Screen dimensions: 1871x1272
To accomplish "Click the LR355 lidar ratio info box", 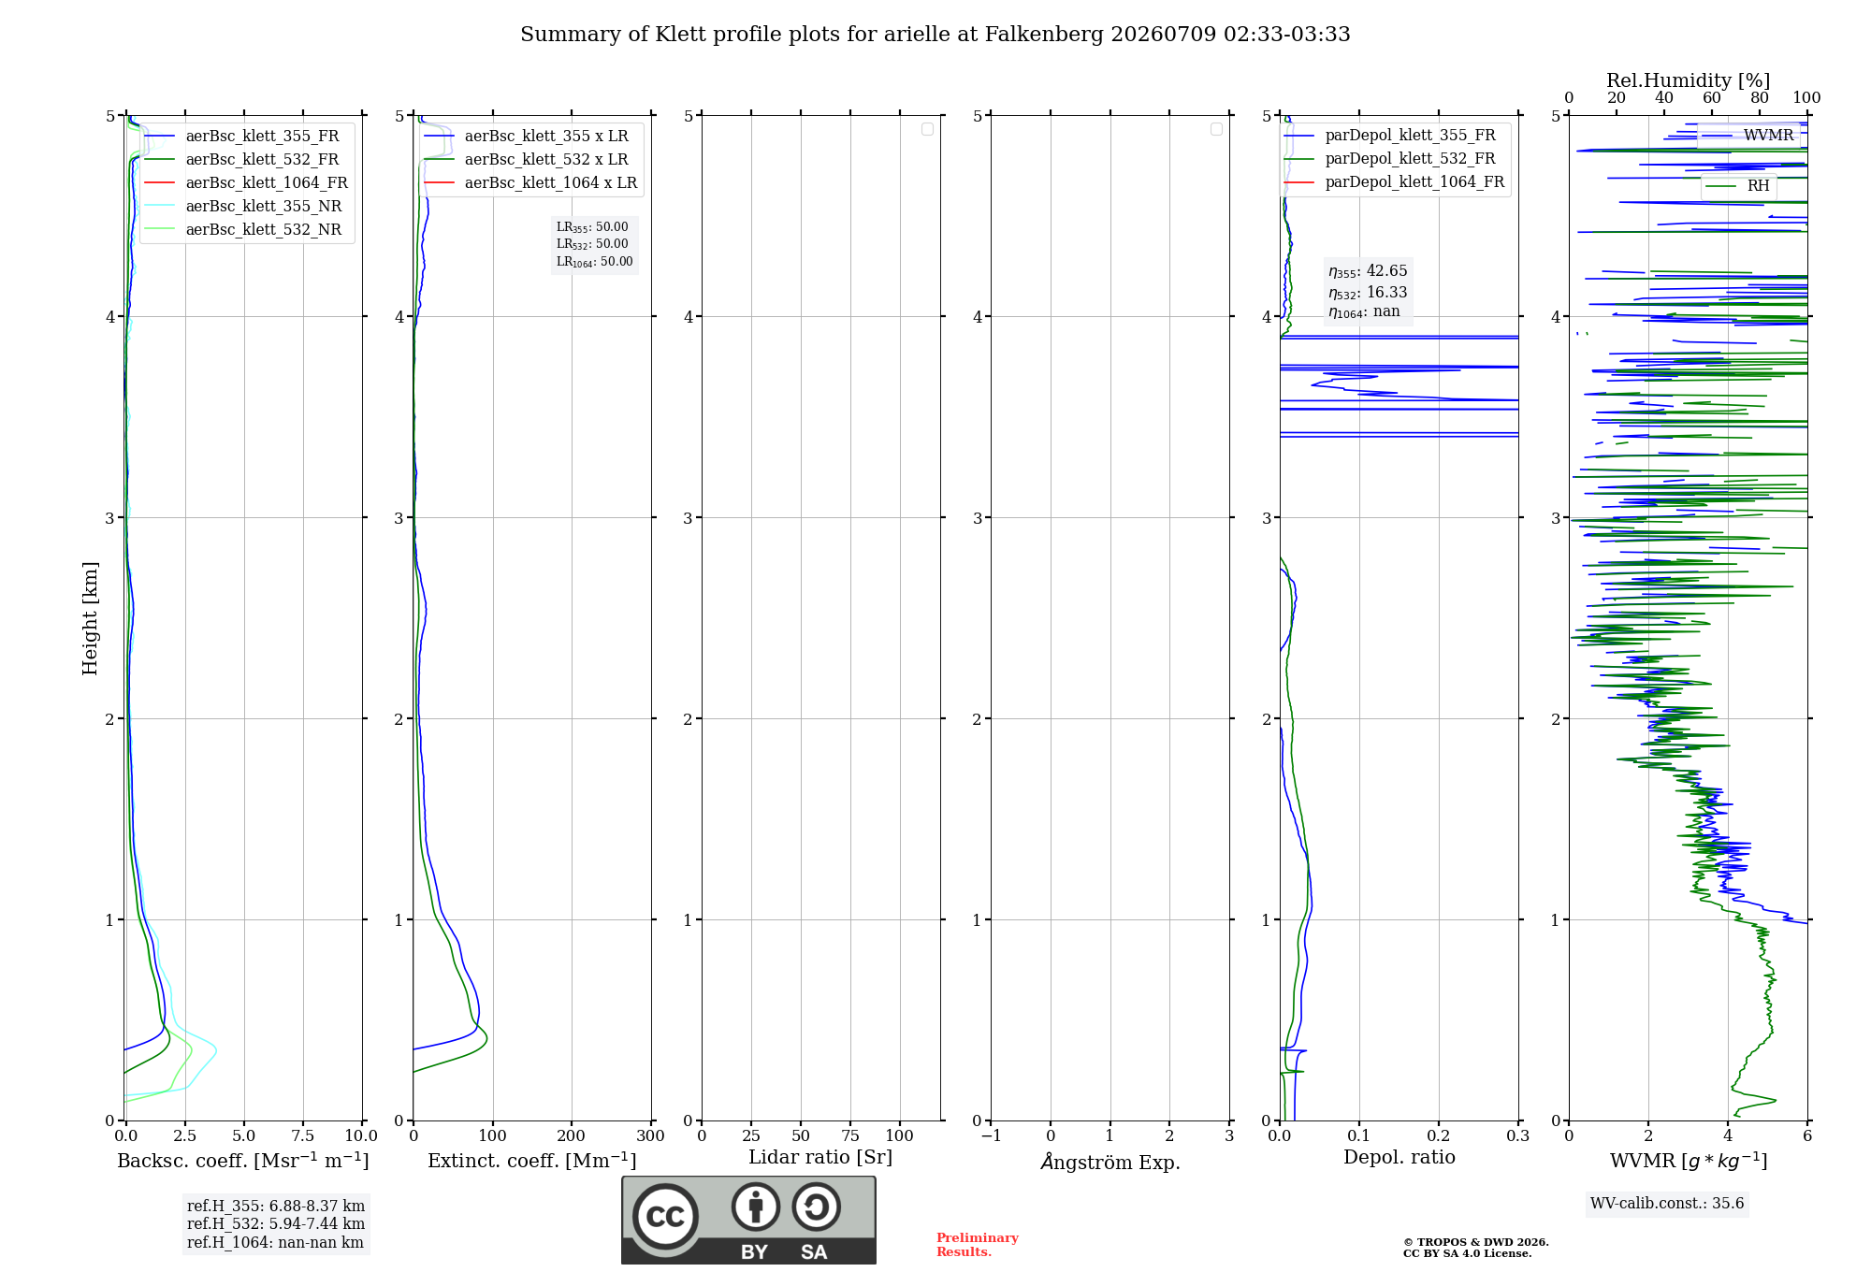I will (594, 244).
